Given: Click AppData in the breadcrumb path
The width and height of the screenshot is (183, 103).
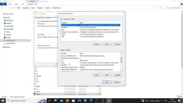Looking at the screenshot, I should point(26,8).
